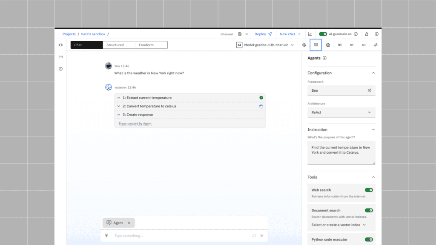Open 'Select or create a vector index' dropdown
This screenshot has height=245, width=436.
click(x=338, y=225)
